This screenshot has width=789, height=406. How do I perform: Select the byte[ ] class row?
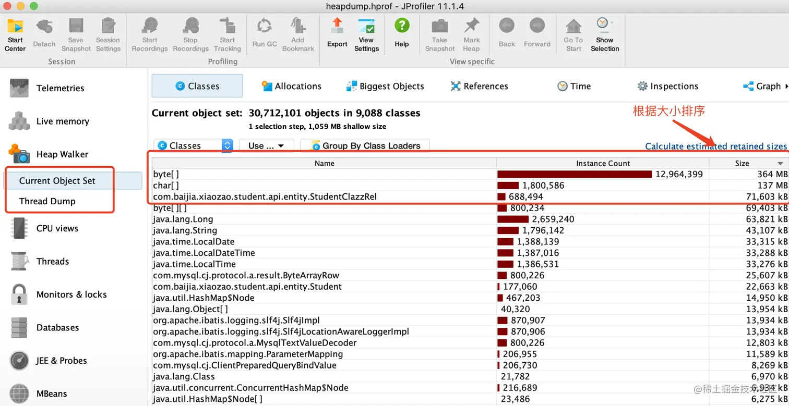[x=470, y=174]
